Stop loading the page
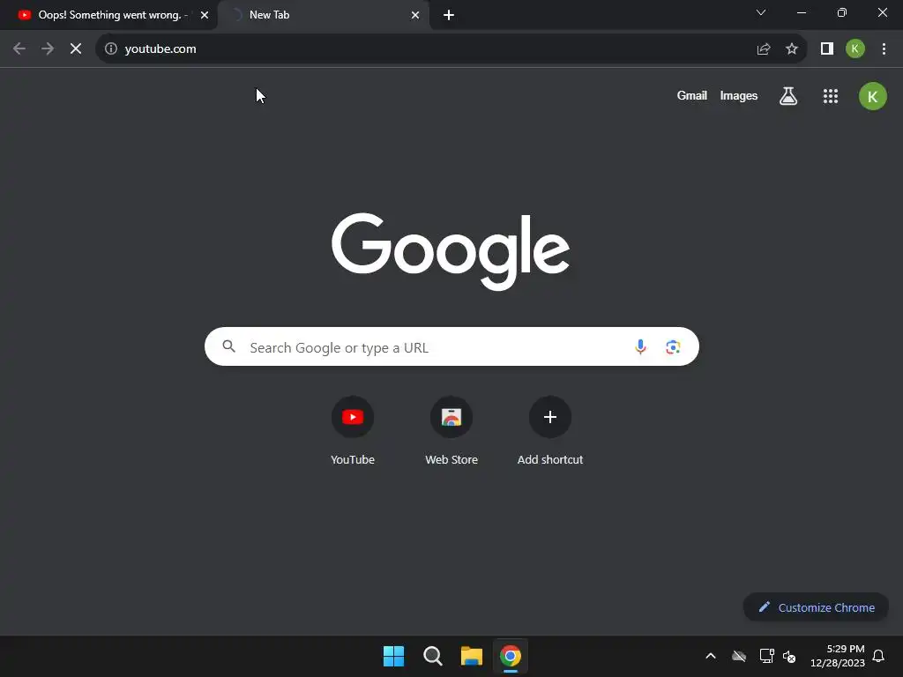This screenshot has height=677, width=903. point(76,49)
